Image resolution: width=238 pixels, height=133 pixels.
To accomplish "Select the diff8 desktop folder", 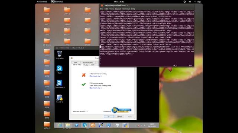I will click(47, 94).
